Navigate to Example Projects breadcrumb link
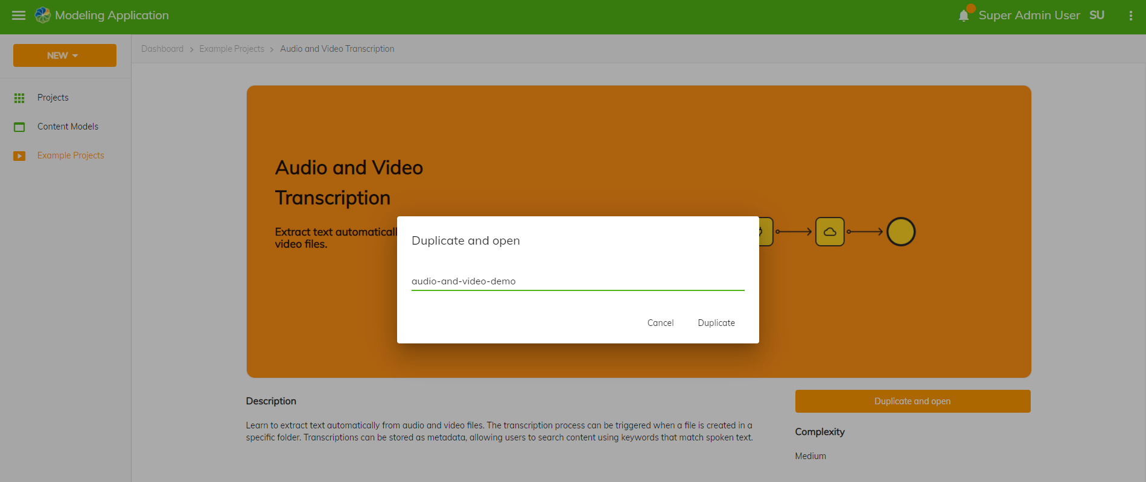The width and height of the screenshot is (1146, 482). 232,49
